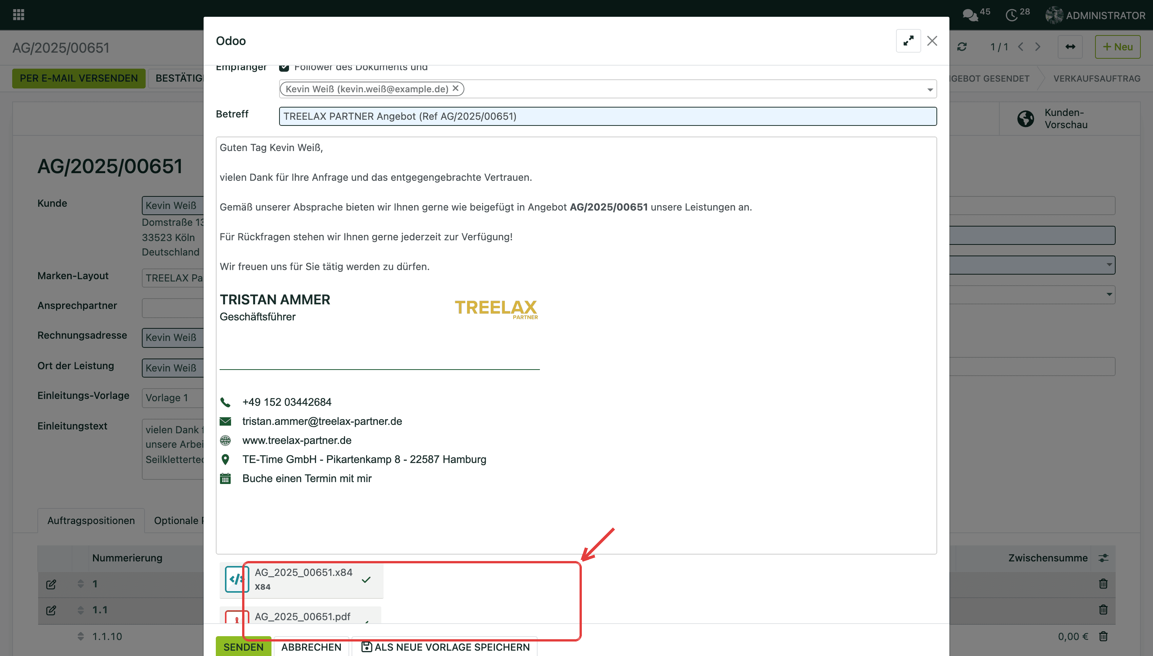Click the Nummerierung column header
1153x656 pixels.
point(127,558)
